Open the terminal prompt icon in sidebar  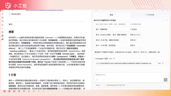point(2,29)
